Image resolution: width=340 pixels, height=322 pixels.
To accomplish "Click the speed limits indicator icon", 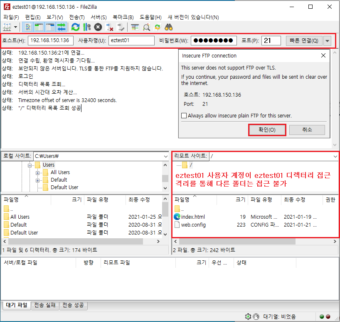I will 256,317.
